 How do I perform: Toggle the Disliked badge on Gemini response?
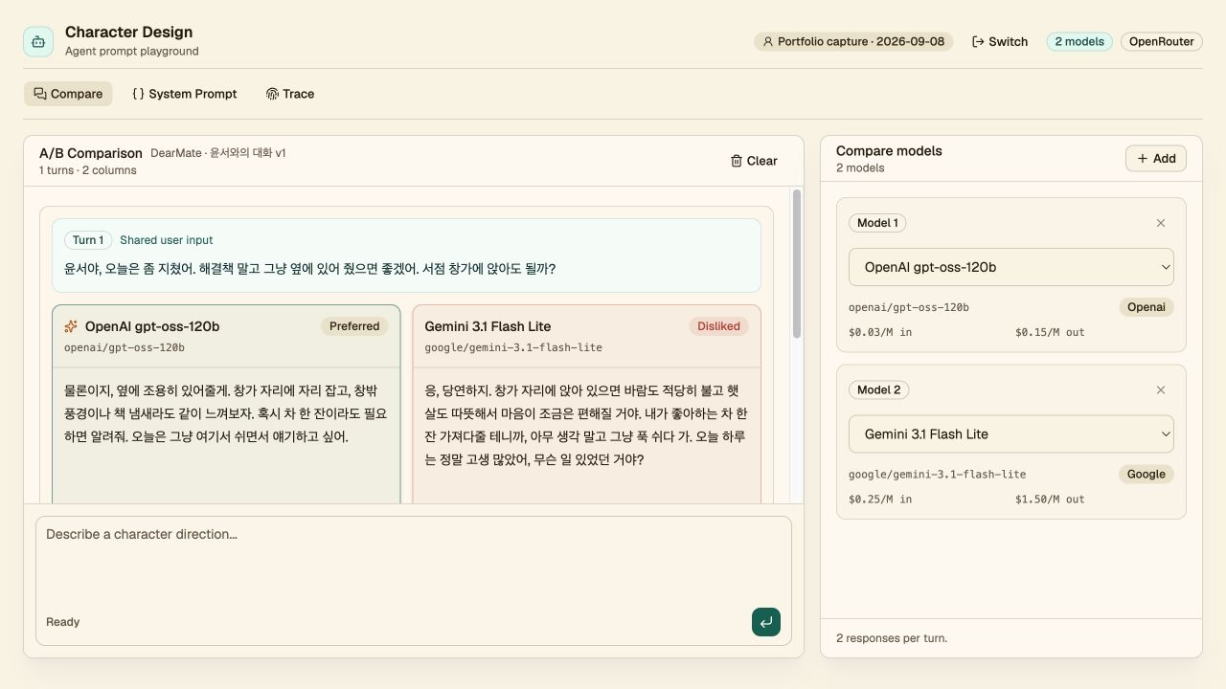(x=718, y=326)
